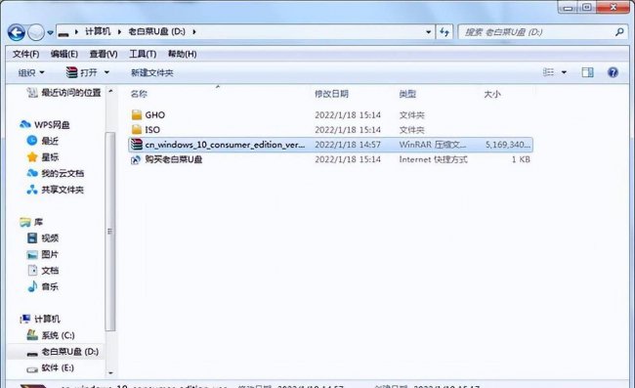The height and width of the screenshot is (388, 635).
Task: Select the ISO folder
Action: 151,130
